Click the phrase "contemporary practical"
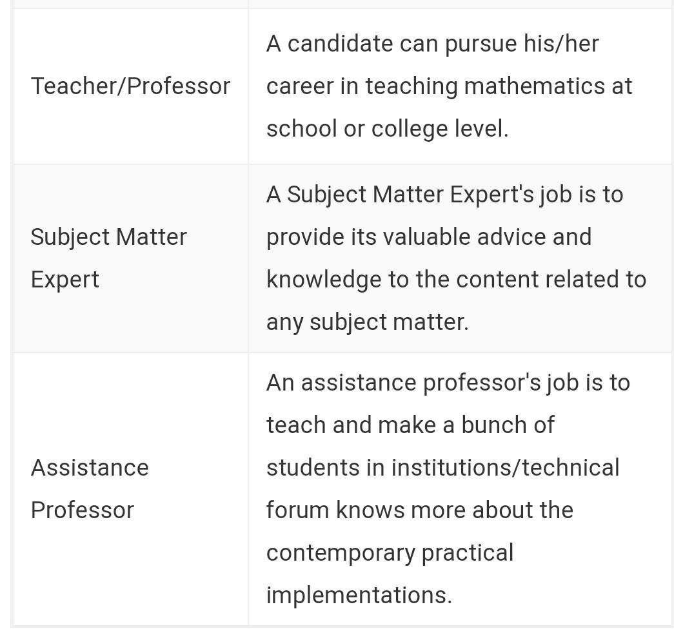The width and height of the screenshot is (674, 629). pyautogui.click(x=390, y=553)
